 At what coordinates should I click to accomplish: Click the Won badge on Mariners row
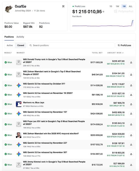8,104
